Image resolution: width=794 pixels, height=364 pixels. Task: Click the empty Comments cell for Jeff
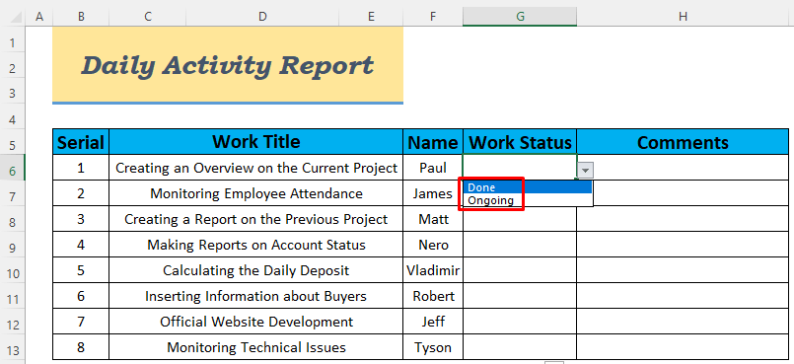[x=683, y=322]
